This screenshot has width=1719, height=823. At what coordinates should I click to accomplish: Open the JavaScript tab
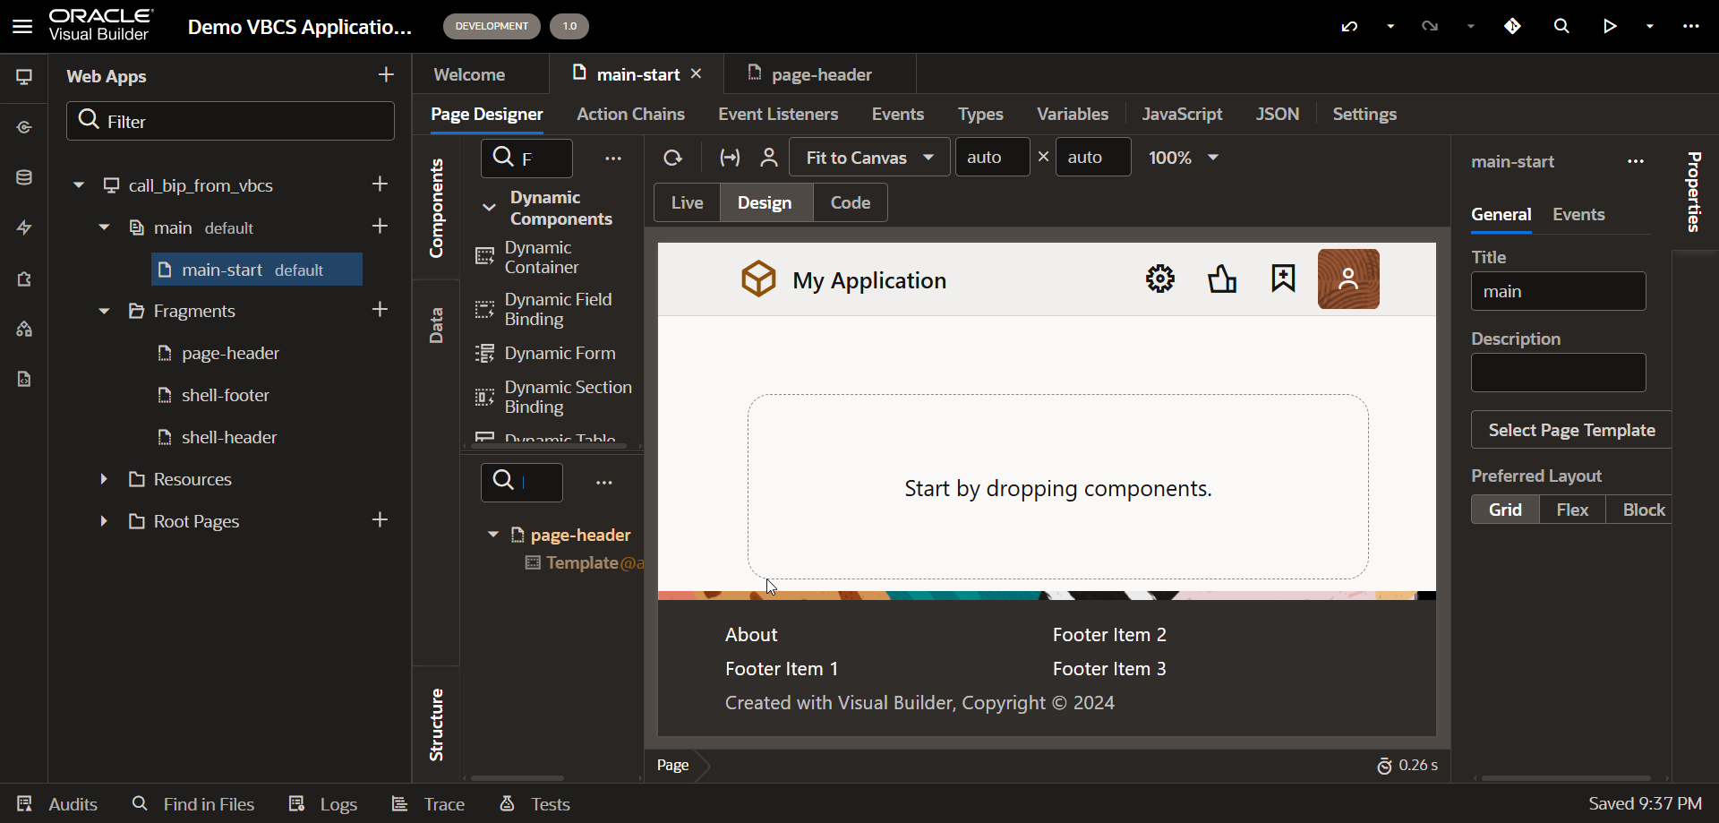[x=1182, y=114]
